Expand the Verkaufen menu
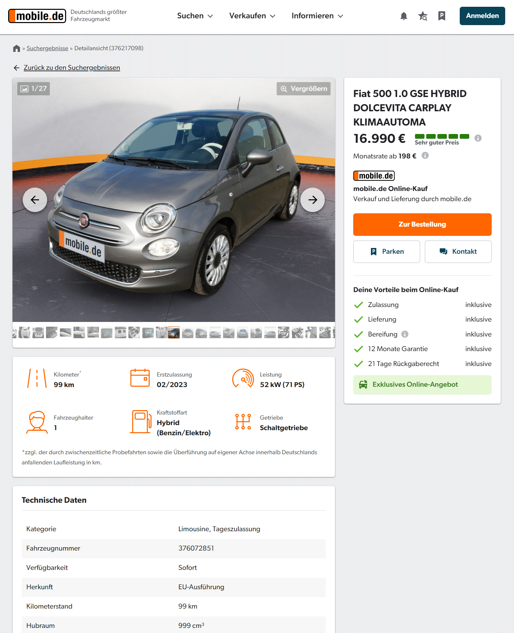The image size is (514, 633). 252,16
